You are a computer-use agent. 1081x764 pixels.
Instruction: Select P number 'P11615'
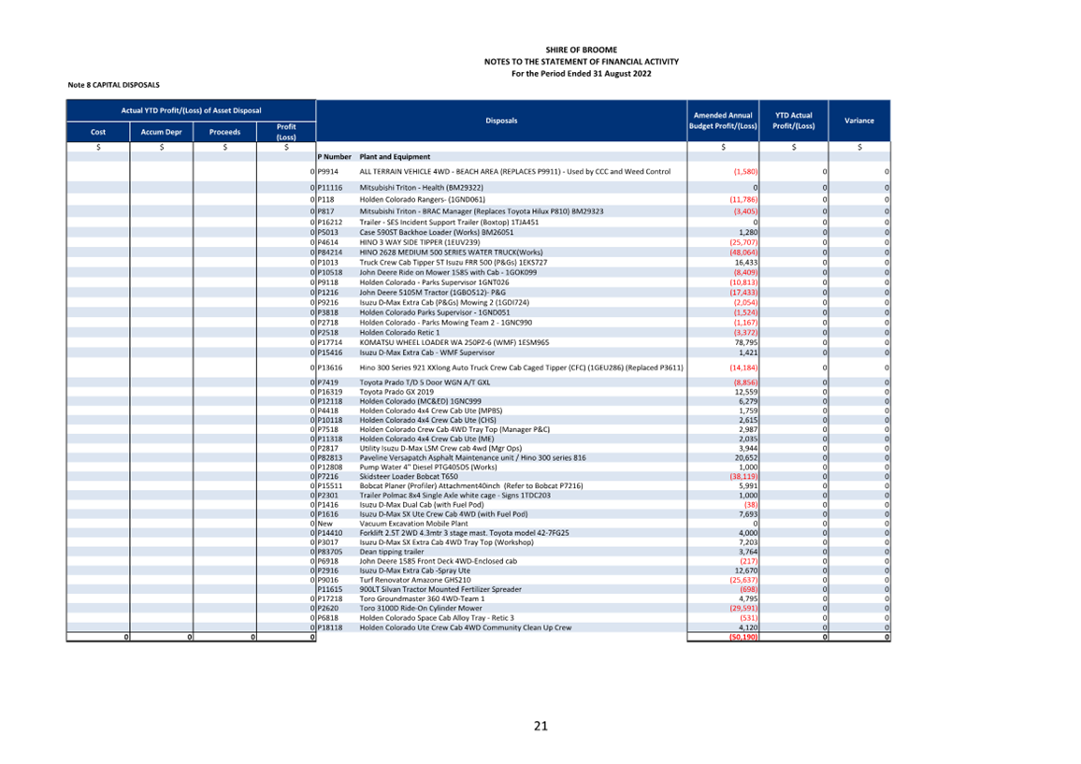coord(329,589)
